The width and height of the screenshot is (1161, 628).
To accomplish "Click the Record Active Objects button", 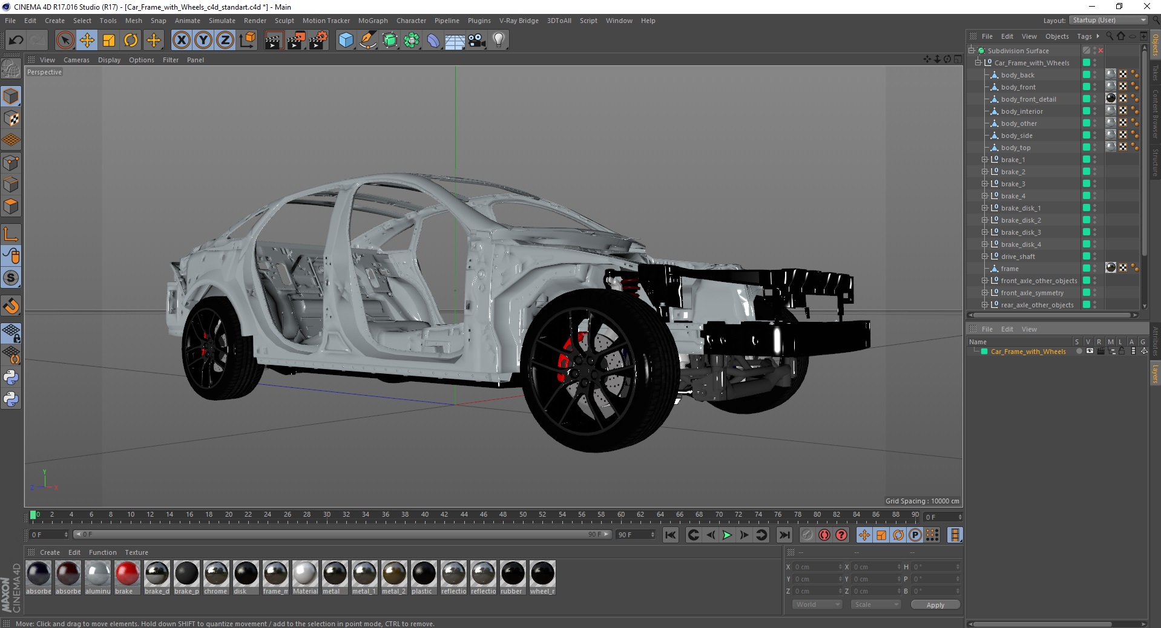I will click(807, 535).
